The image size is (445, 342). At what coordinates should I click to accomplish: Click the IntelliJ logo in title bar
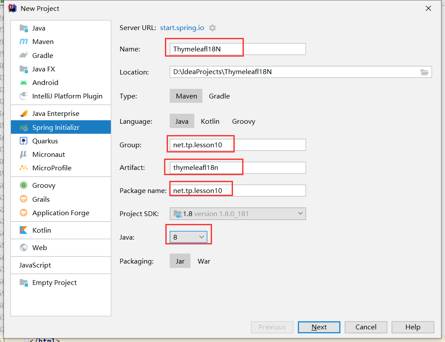12,9
